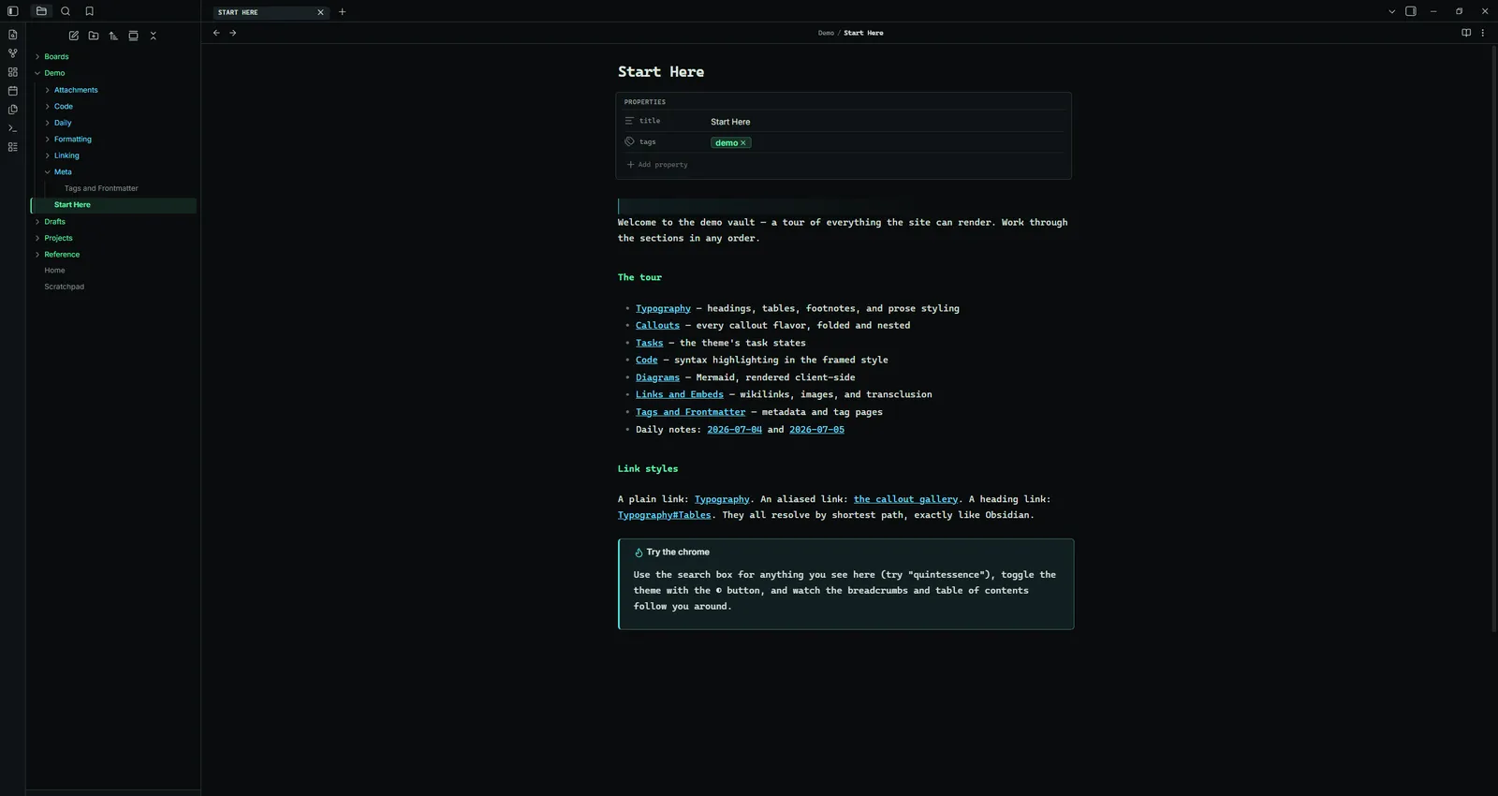1498x796 pixels.
Task: Open daily note link 2026-07-05
Action: [x=816, y=430]
